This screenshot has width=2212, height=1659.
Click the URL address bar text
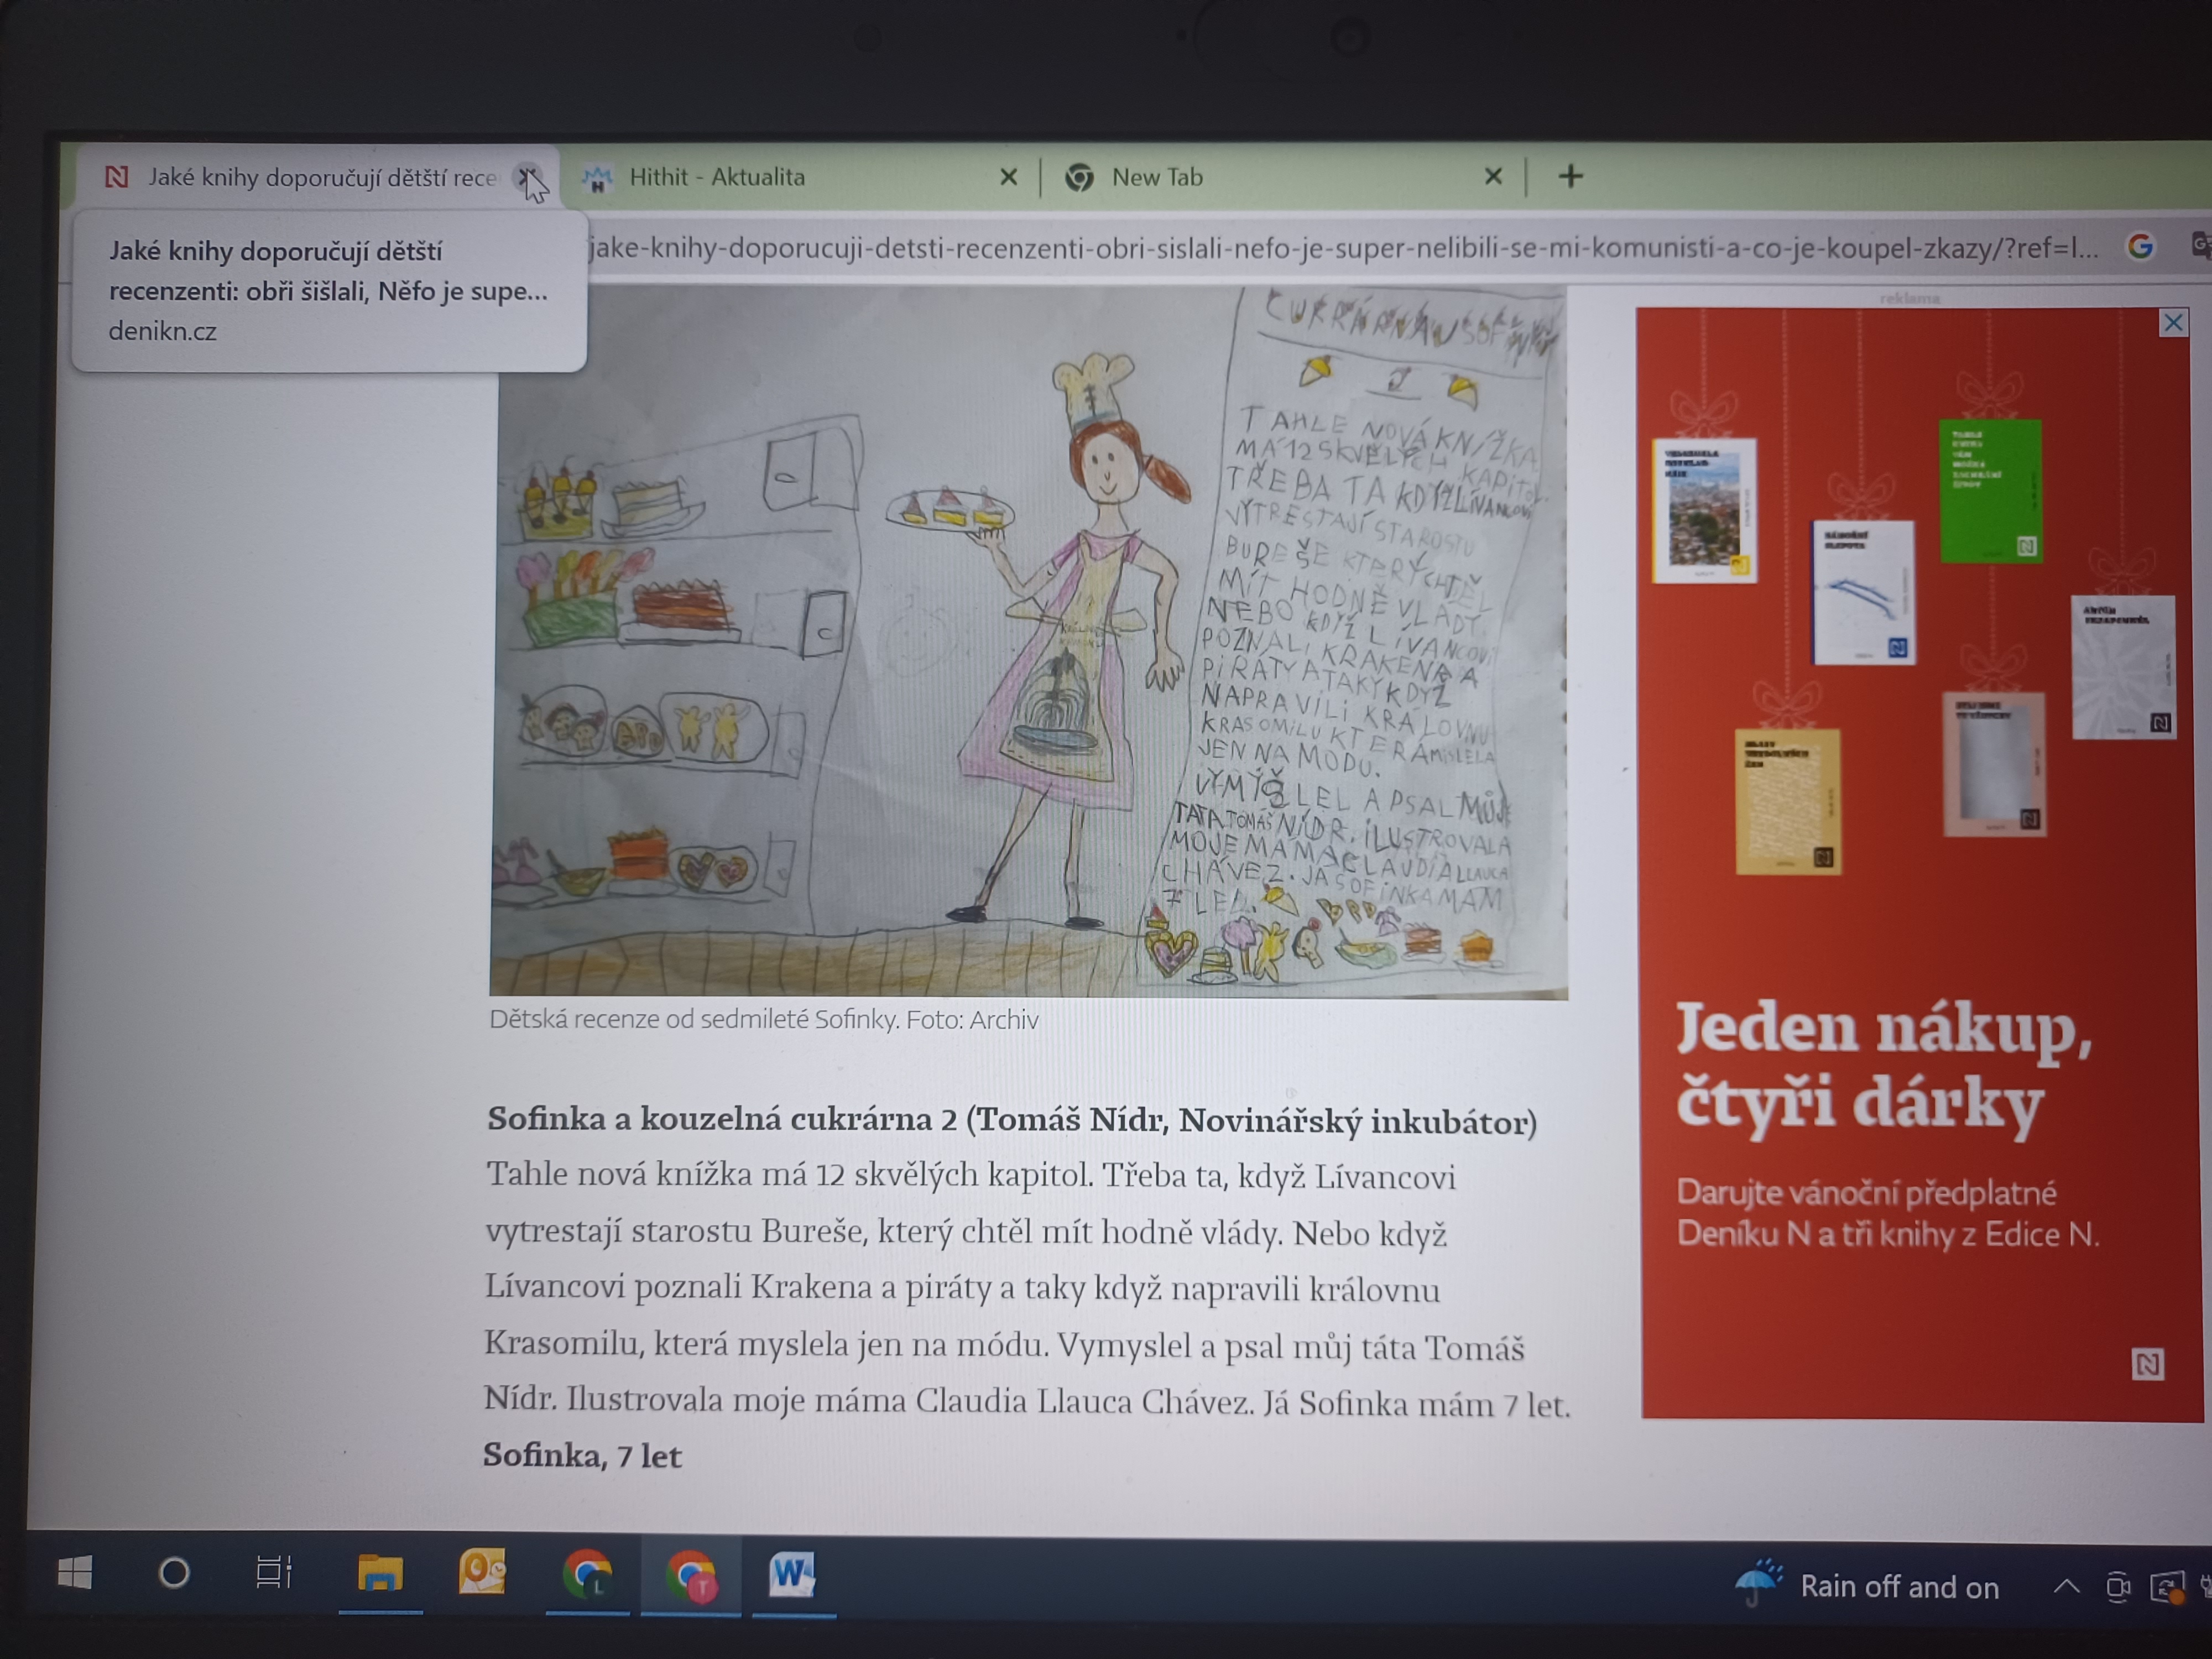tap(1340, 248)
